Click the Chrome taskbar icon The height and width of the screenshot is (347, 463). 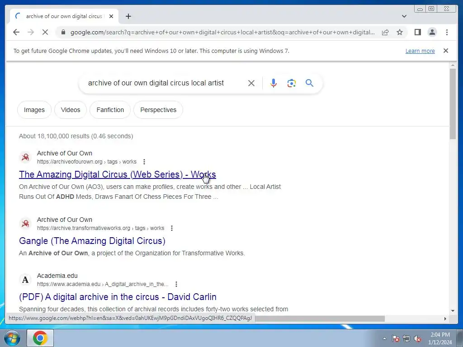tap(40, 338)
